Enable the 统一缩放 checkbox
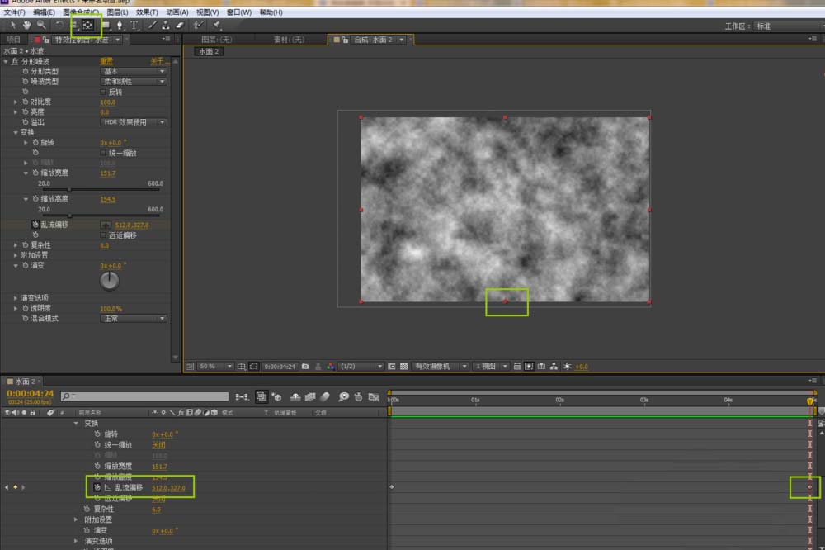 103,153
